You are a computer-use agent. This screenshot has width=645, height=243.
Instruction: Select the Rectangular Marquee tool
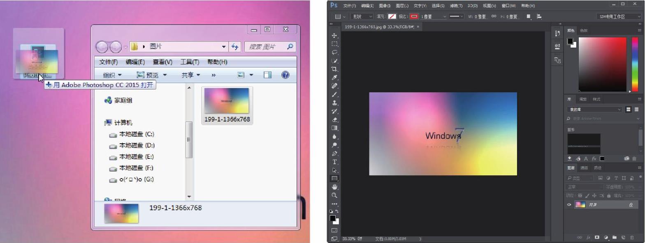(334, 44)
